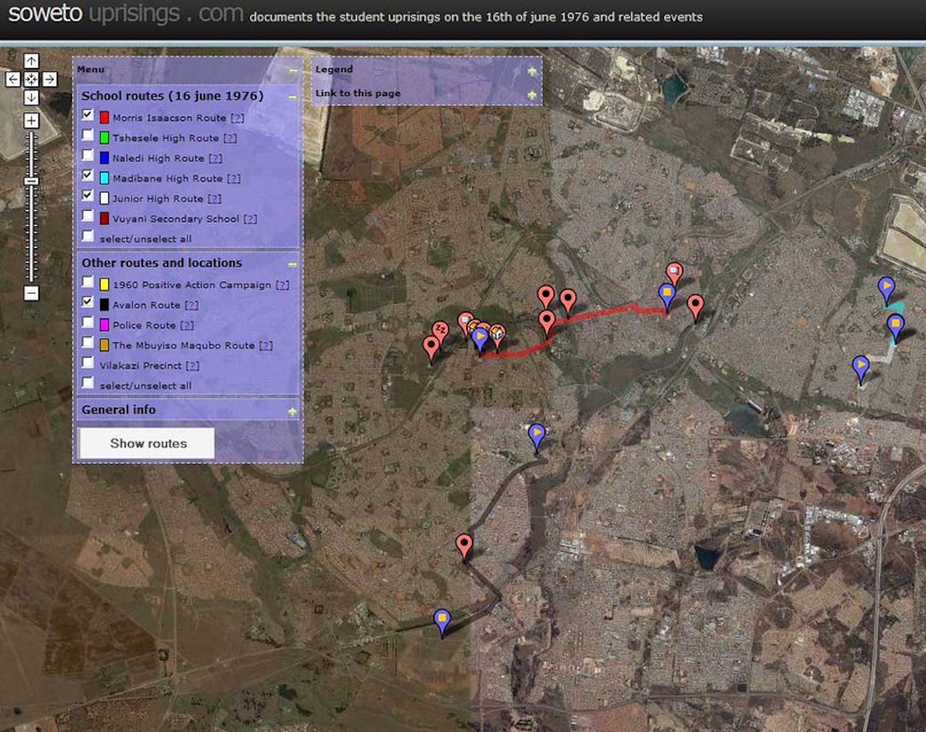
Task: Click the pan down arrow control
Action: [x=31, y=98]
